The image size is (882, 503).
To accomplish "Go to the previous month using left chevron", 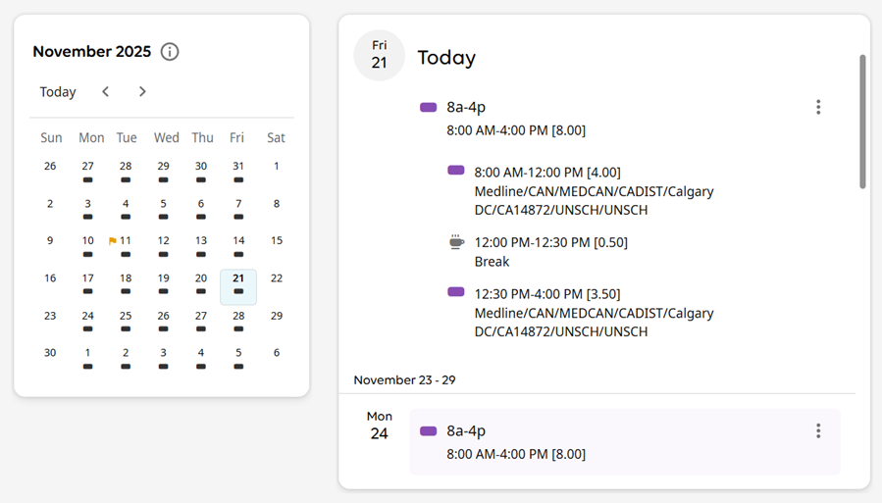I will click(106, 92).
